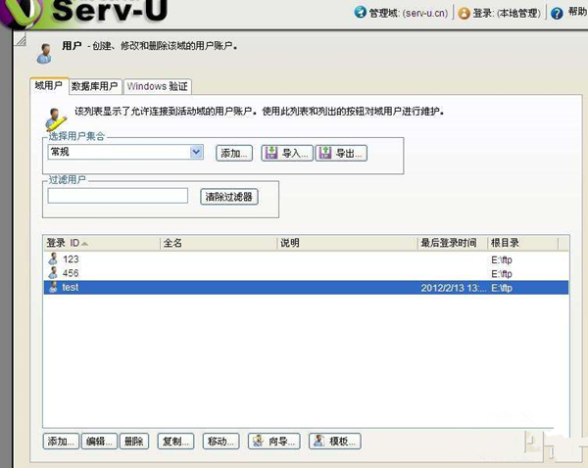Click the user icon beside 用户 heading
This screenshot has height=468, width=588.
(x=45, y=53)
